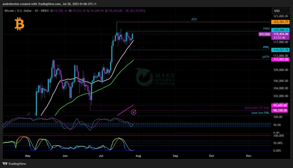293x168 pixels.
Task: Click the TradingView logo at bottom left
Action: (x=12, y=164)
